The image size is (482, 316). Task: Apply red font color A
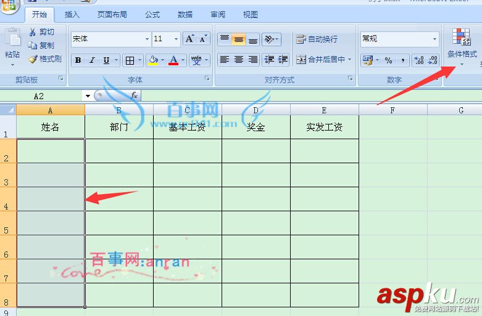coord(173,60)
